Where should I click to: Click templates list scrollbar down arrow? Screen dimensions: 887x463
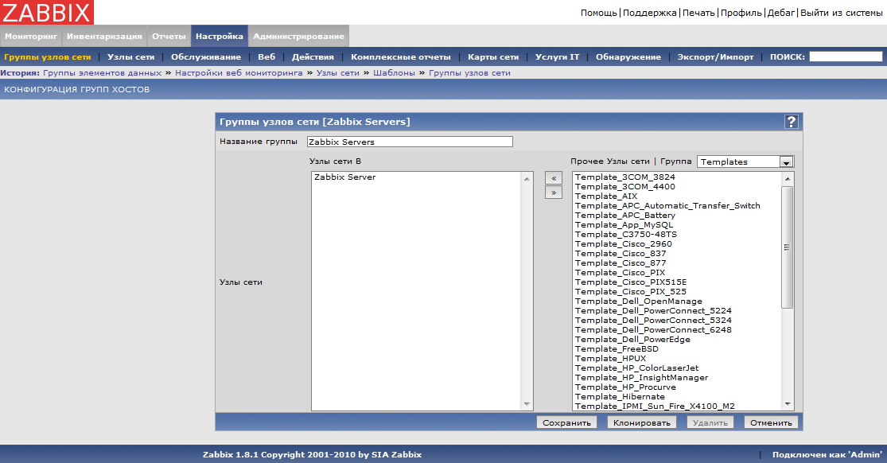coord(788,404)
